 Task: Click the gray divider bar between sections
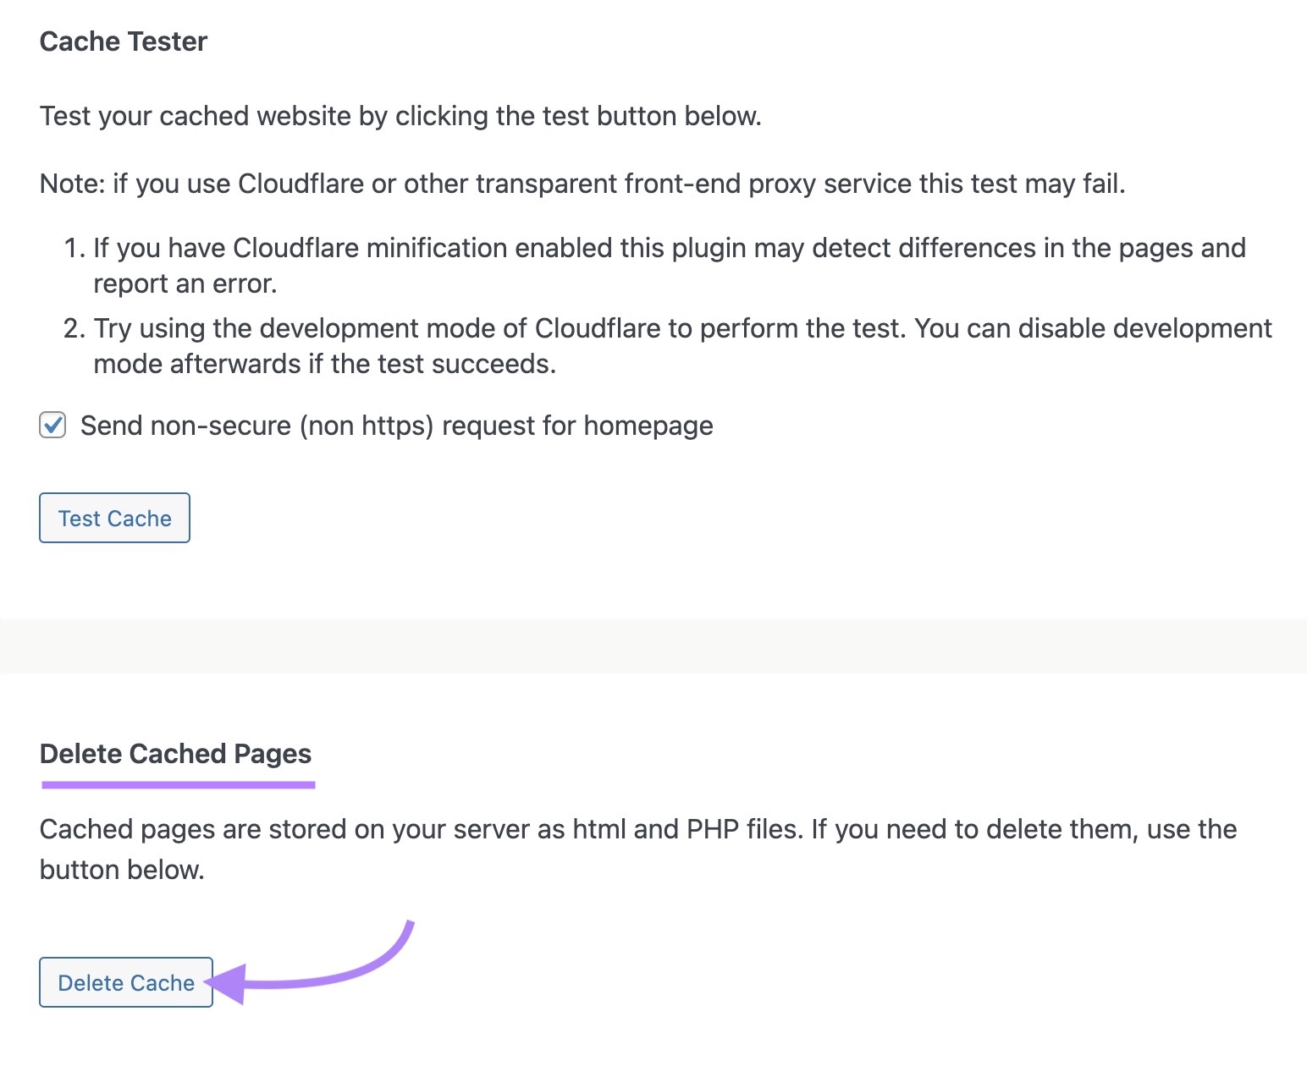[653, 646]
